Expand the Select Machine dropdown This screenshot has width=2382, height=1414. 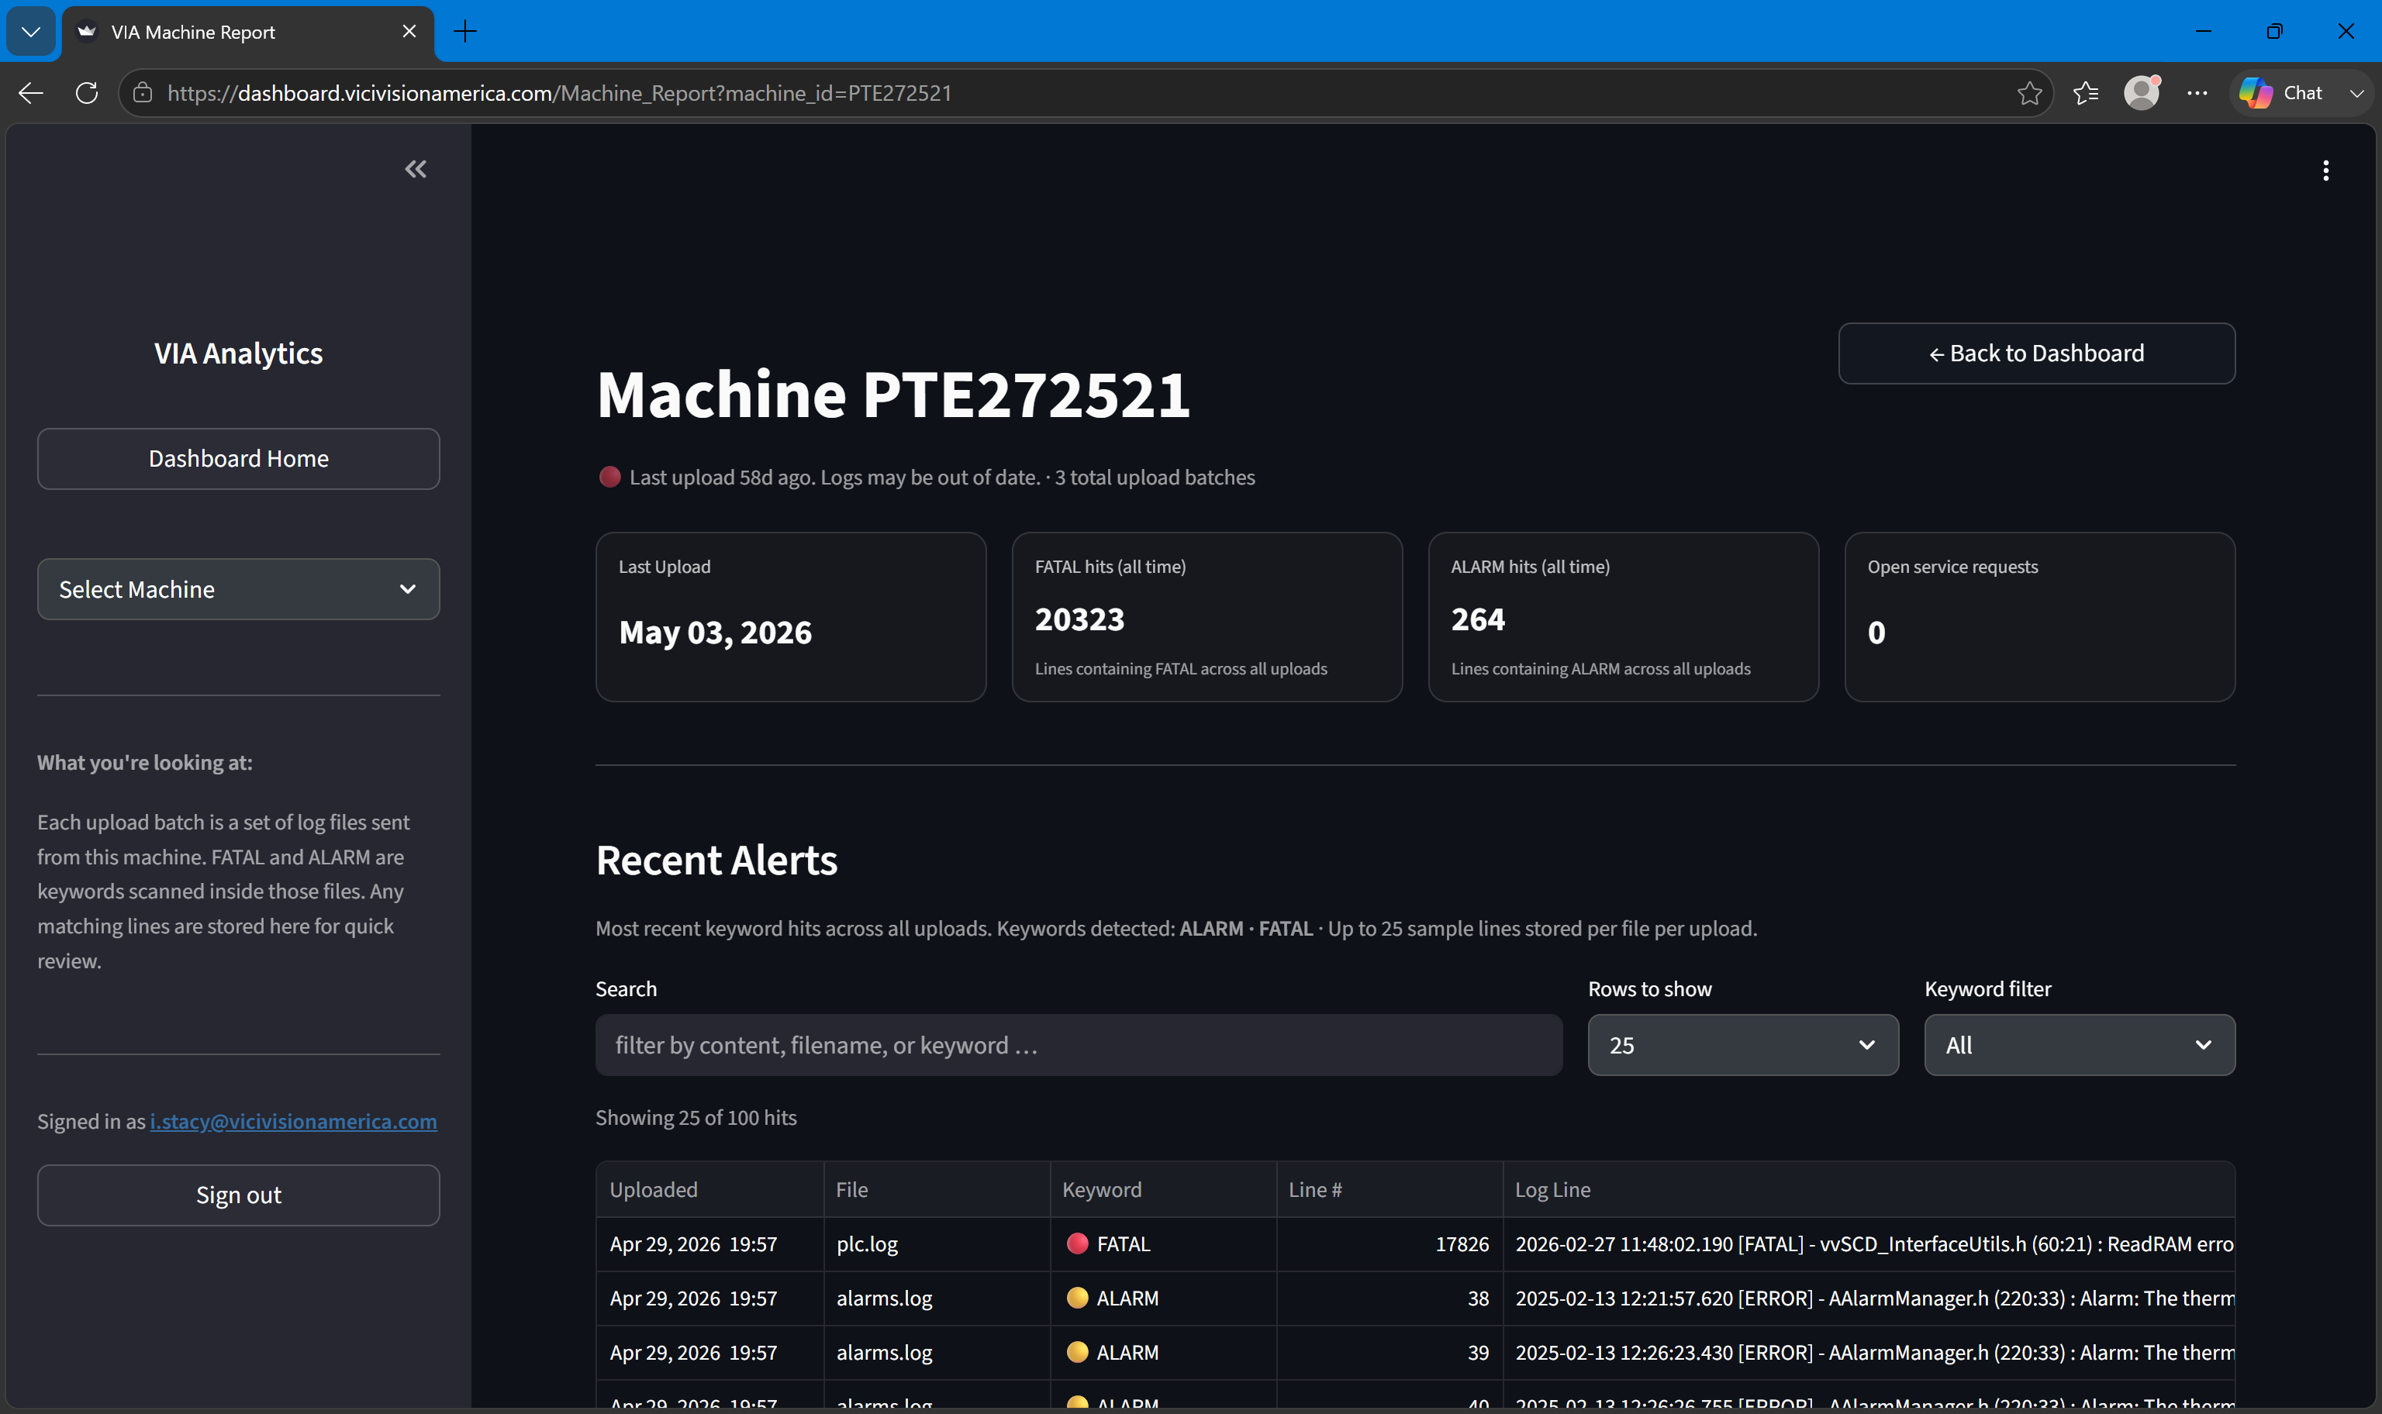(238, 589)
